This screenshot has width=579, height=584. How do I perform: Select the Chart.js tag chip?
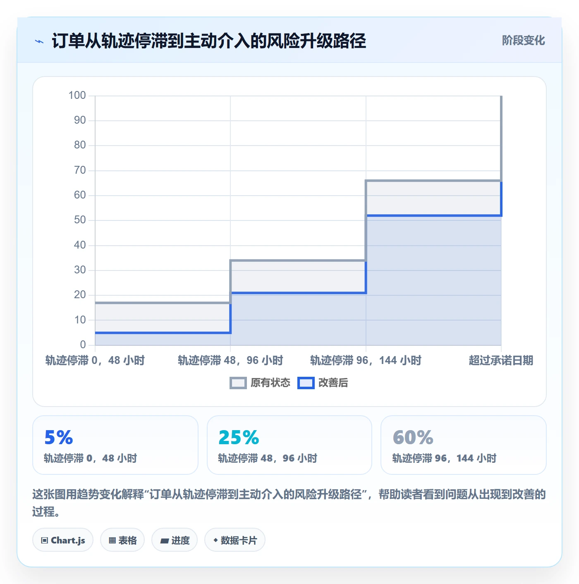pyautogui.click(x=63, y=540)
